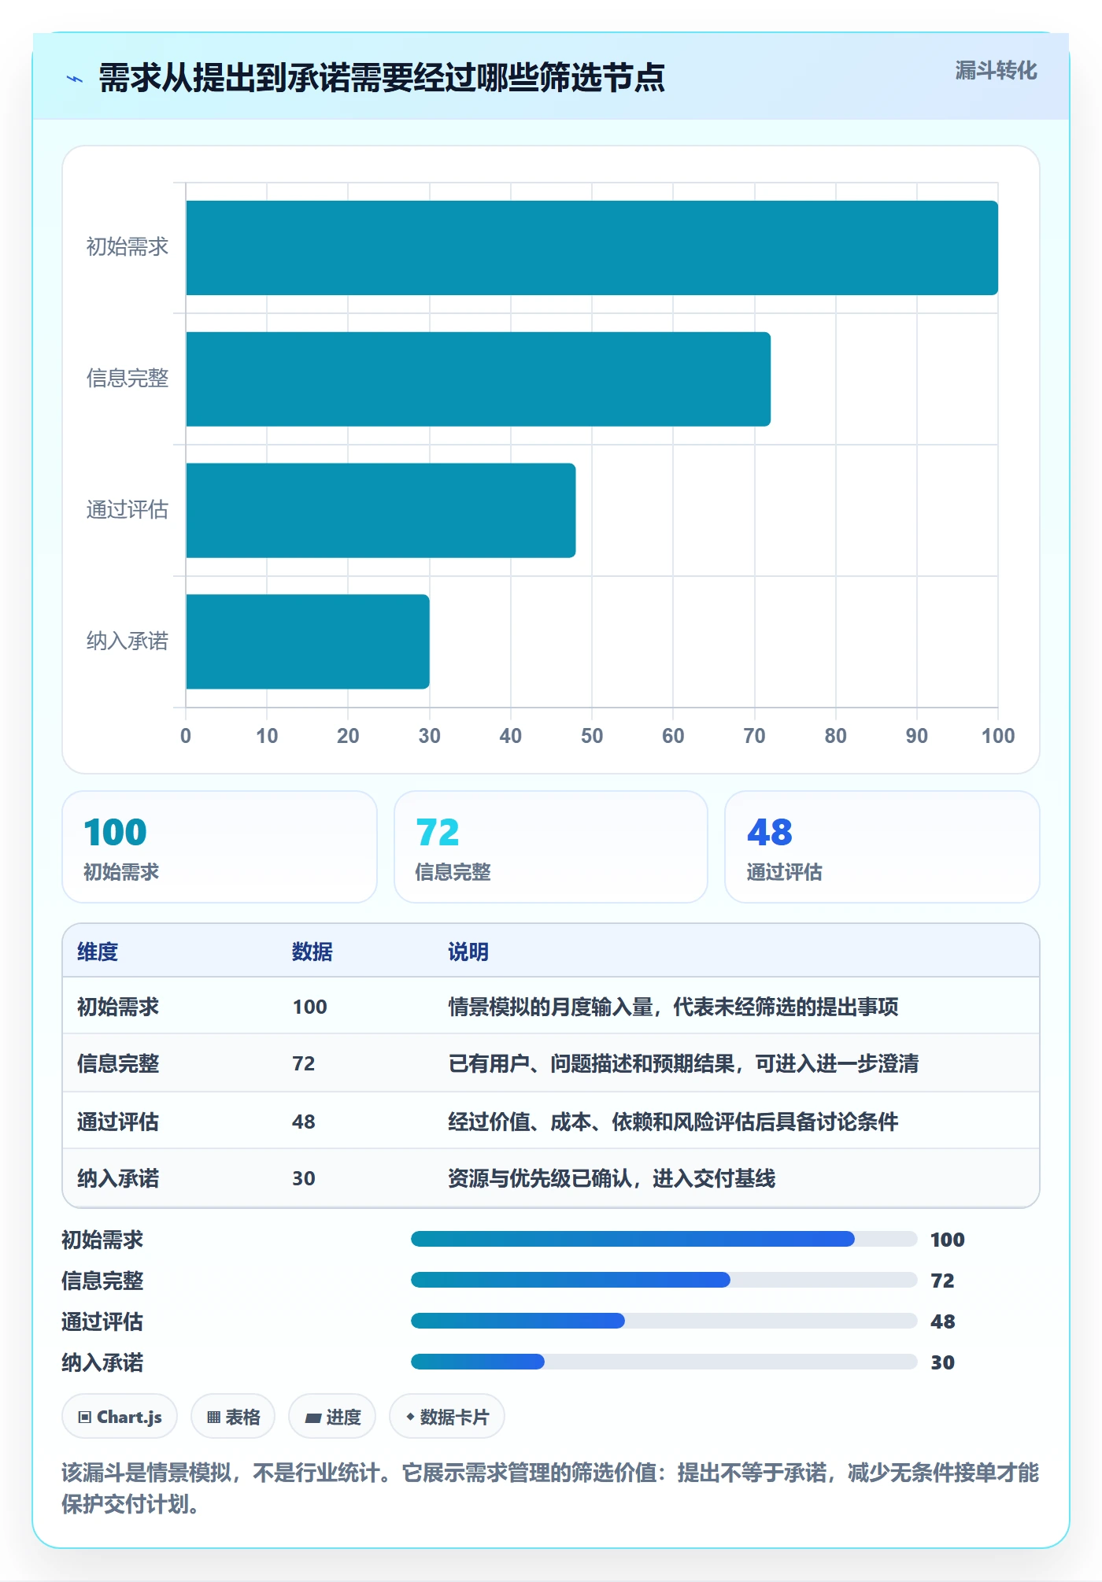Select the 48 通过评估 data card
The height and width of the screenshot is (1582, 1102).
[882, 847]
